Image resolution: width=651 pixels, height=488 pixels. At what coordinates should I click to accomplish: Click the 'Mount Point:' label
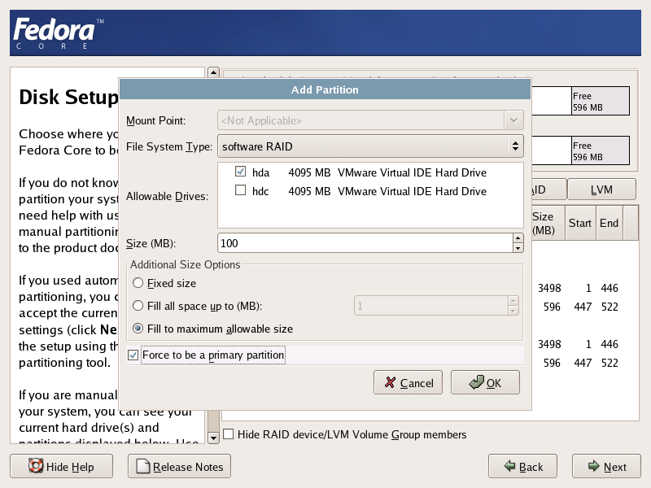pyautogui.click(x=156, y=120)
